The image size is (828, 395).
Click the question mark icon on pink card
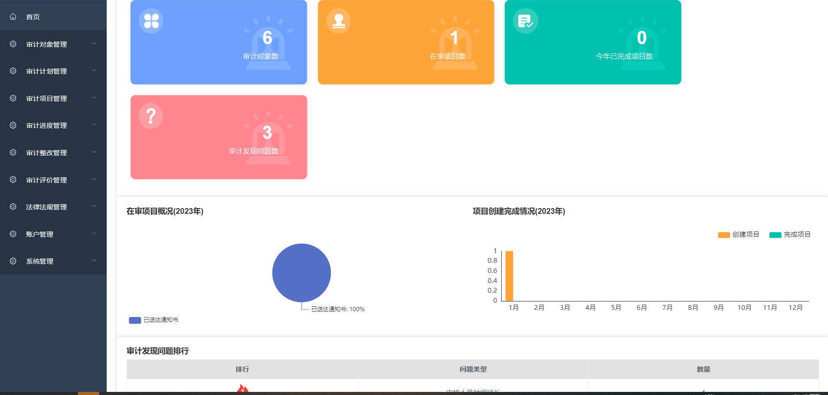[x=151, y=116]
